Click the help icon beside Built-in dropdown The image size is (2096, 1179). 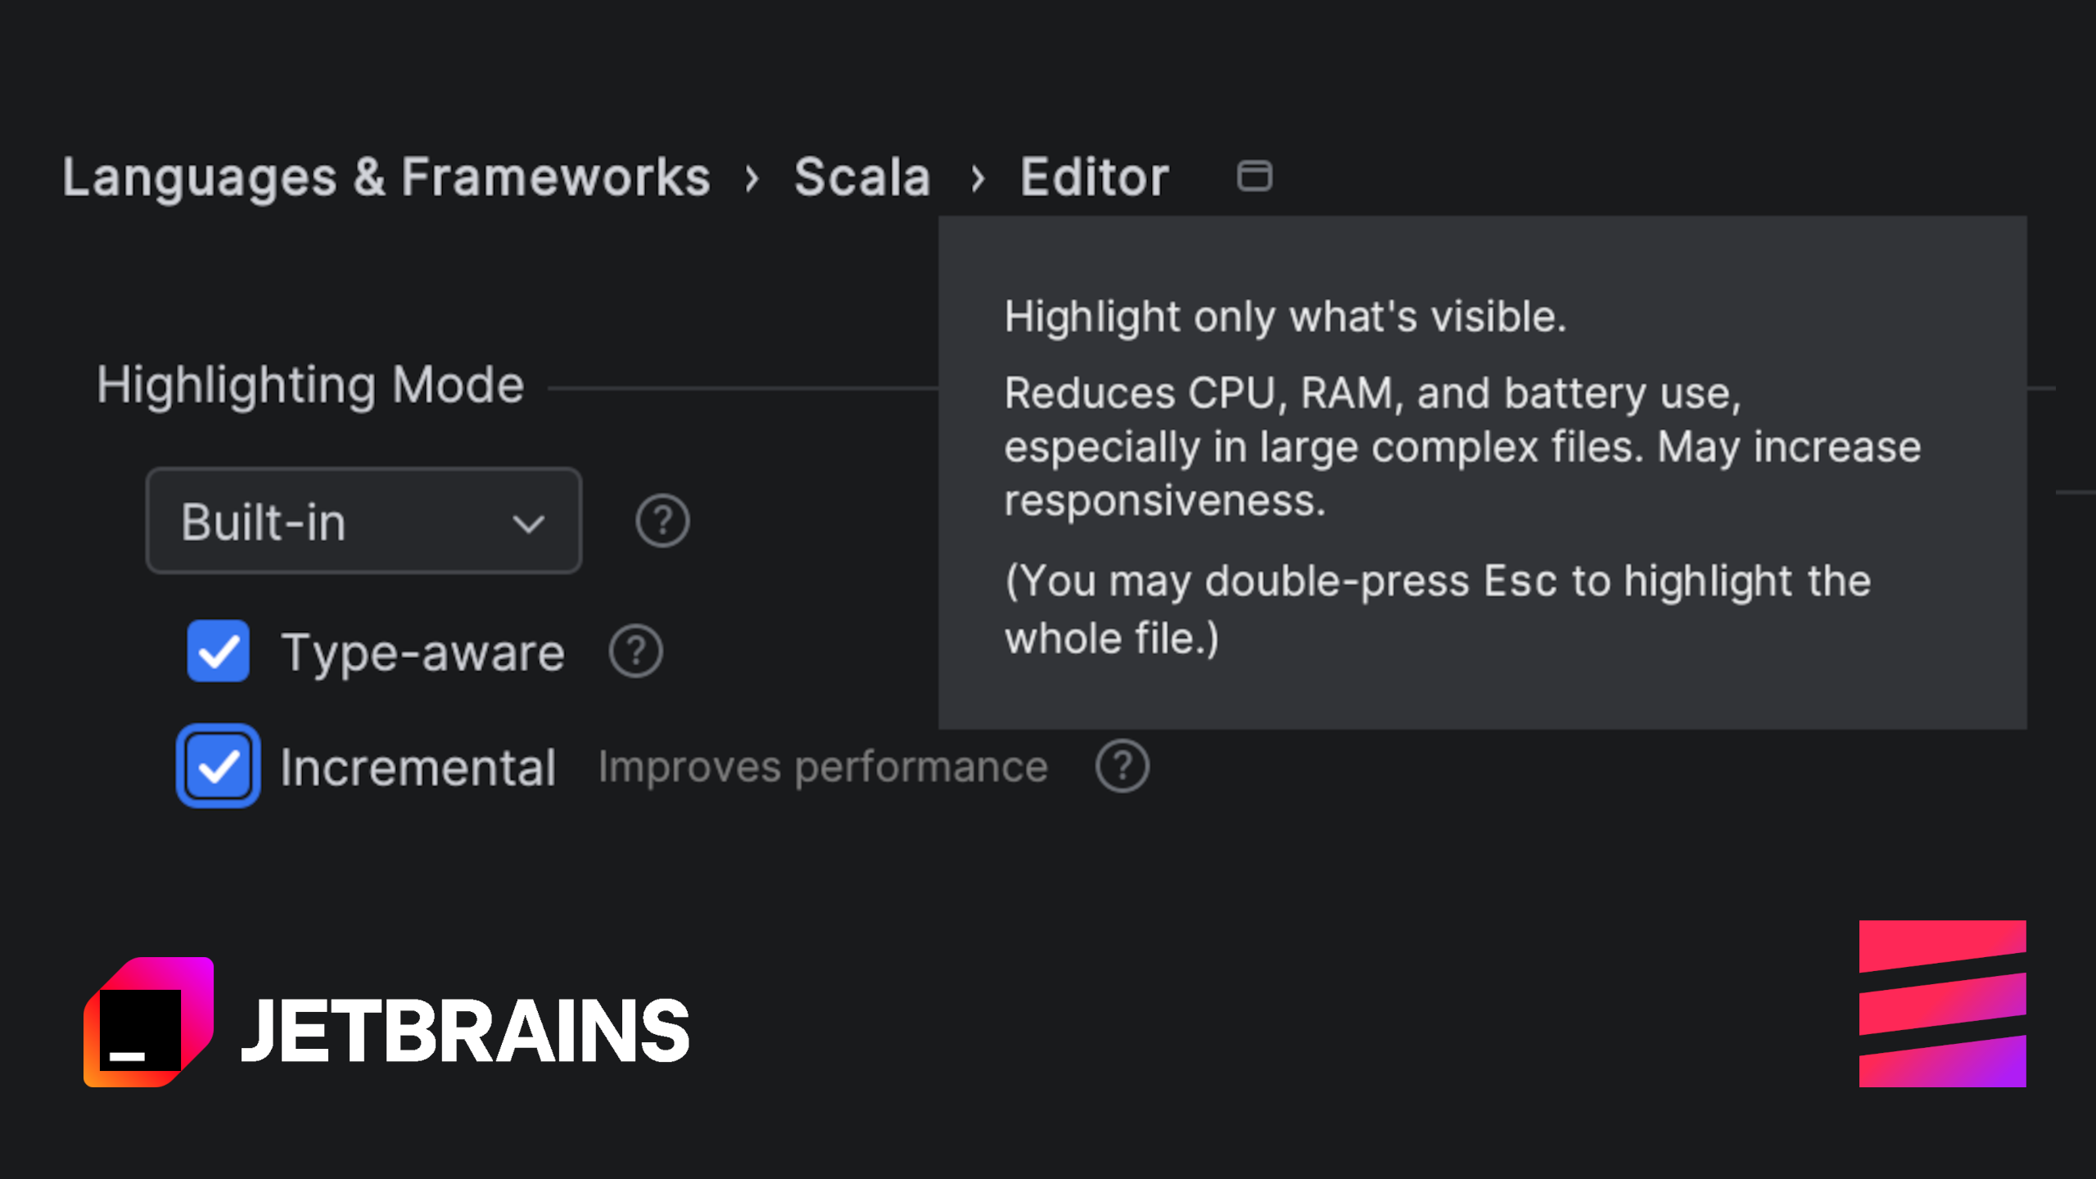coord(662,521)
